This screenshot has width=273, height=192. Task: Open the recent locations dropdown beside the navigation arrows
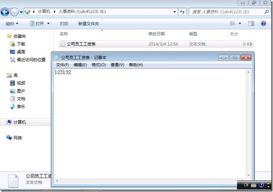point(21,12)
